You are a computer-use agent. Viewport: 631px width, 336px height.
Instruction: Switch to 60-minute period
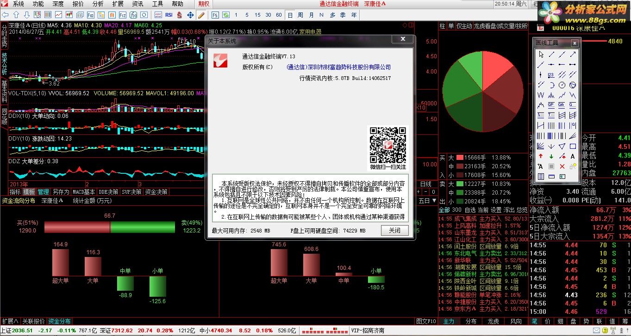(x=279, y=15)
